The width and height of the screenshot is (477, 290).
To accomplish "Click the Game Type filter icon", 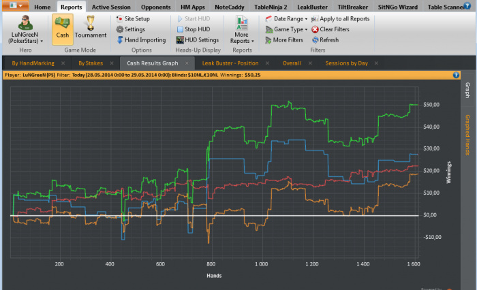I will (269, 29).
